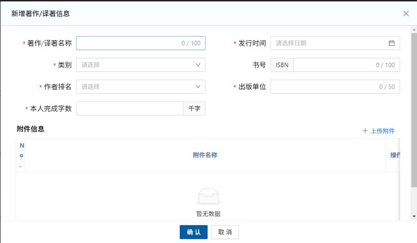Click the calendar icon in 发行时间 field
Image resolution: width=417 pixels, height=243 pixels.
[x=391, y=43]
